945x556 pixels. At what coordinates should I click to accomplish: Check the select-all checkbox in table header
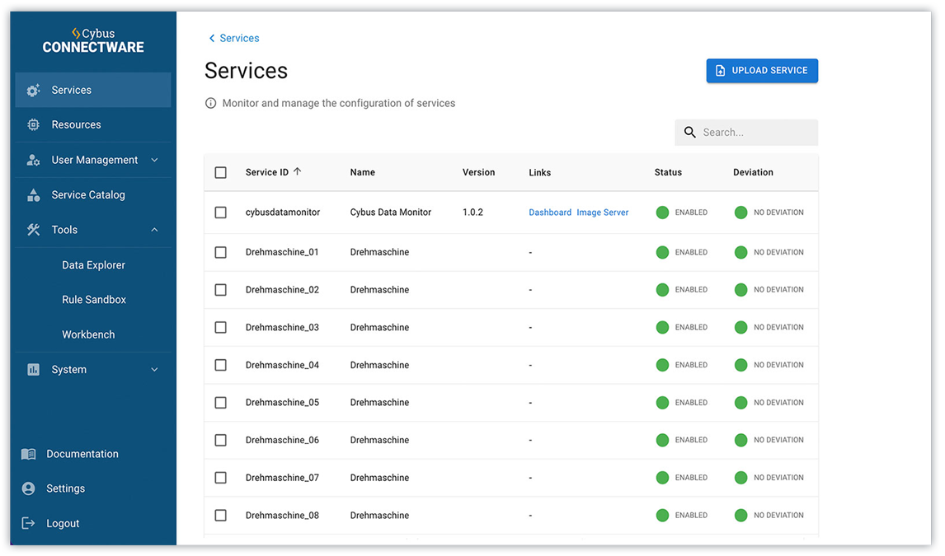pyautogui.click(x=220, y=172)
